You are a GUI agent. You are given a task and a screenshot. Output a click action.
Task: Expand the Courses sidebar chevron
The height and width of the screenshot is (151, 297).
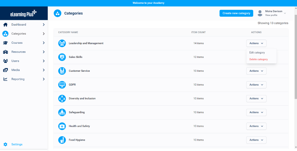coord(44,43)
